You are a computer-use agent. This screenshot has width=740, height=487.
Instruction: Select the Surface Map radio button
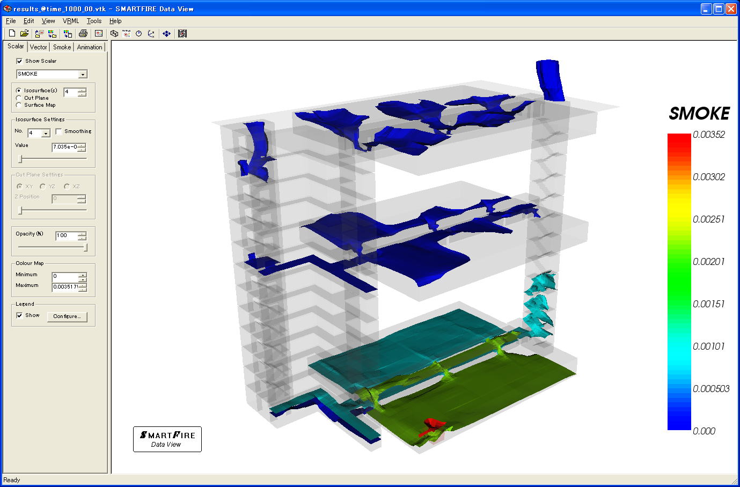19,105
